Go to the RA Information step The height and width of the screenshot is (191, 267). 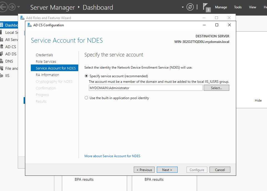[47, 75]
